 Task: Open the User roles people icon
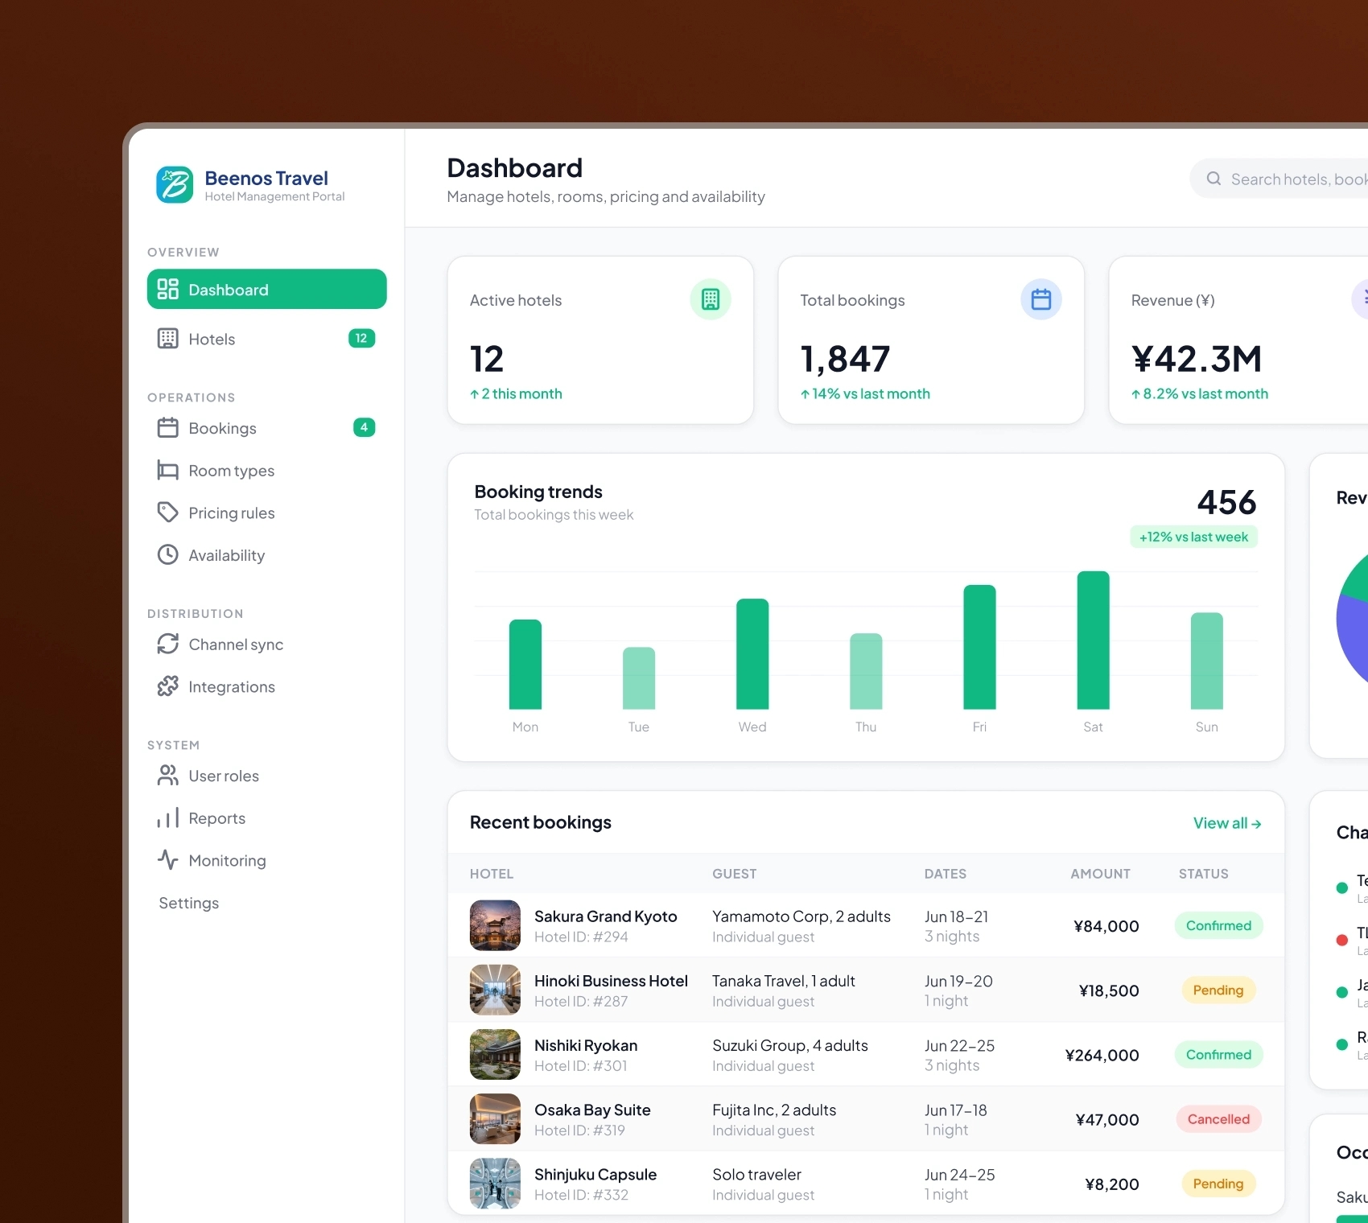pos(167,776)
